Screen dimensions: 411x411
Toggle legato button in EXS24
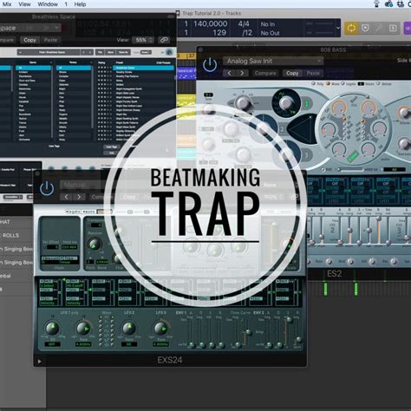[74, 212]
